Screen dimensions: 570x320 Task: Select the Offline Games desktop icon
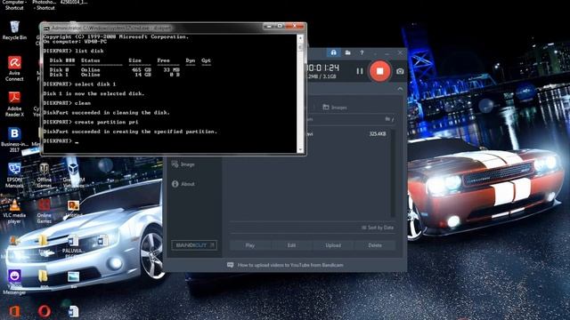[x=44, y=175]
